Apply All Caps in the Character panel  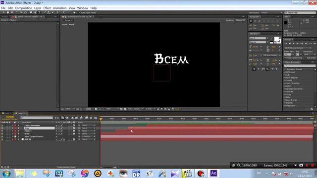coord(263,69)
